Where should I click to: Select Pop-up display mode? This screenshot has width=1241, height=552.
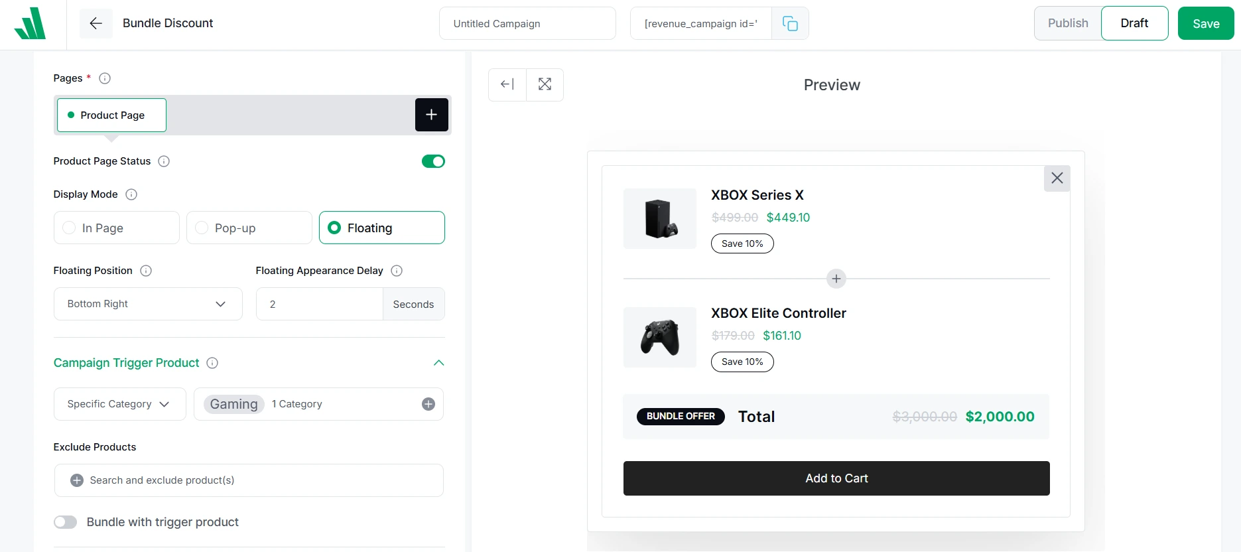coord(249,228)
